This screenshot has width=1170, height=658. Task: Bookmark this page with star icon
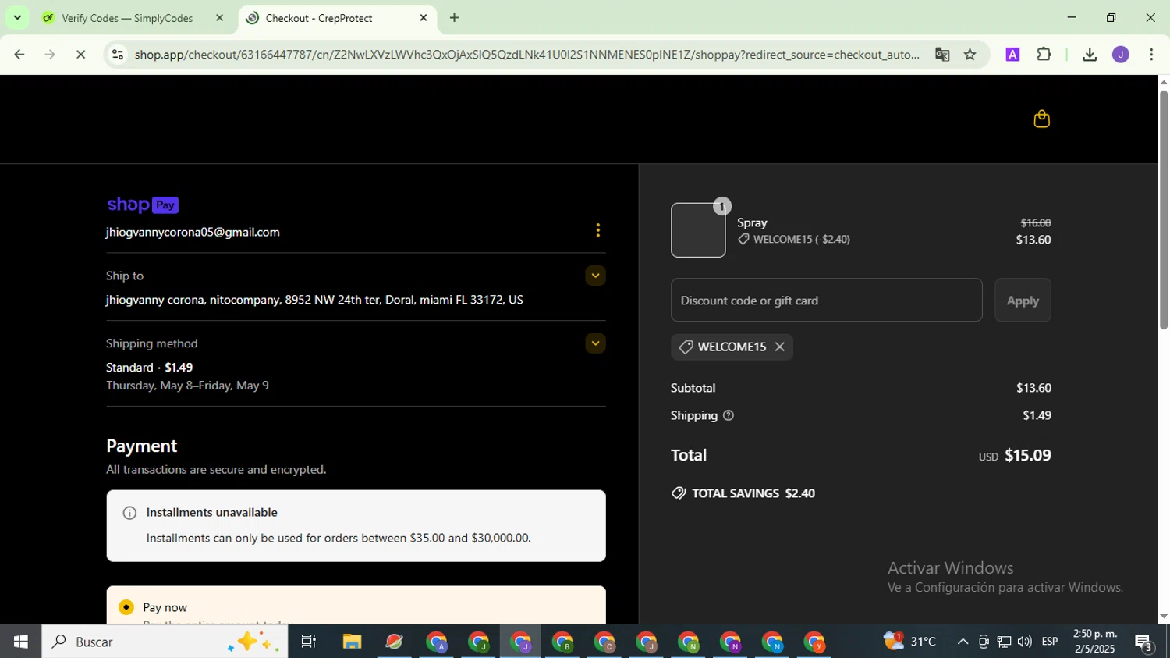[970, 55]
